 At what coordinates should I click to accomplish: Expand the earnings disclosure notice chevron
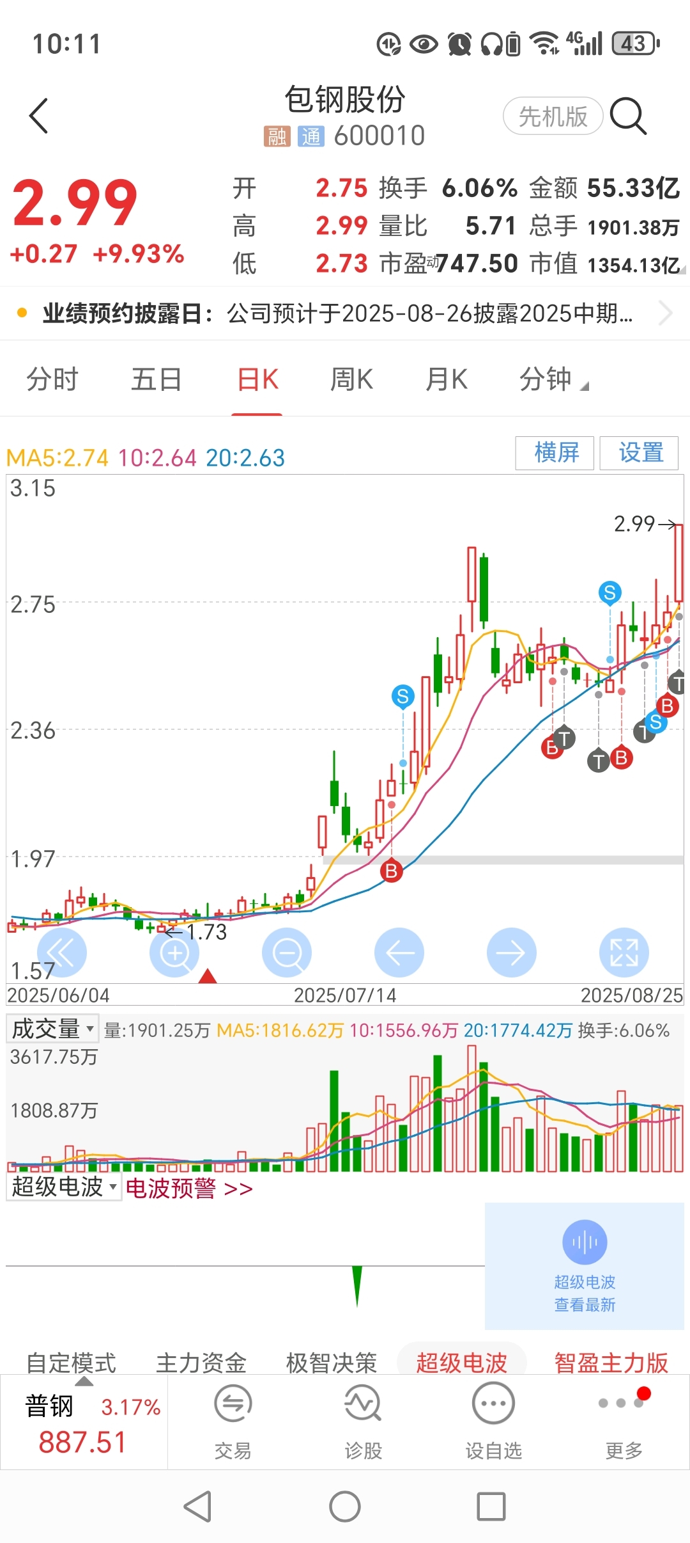click(665, 313)
